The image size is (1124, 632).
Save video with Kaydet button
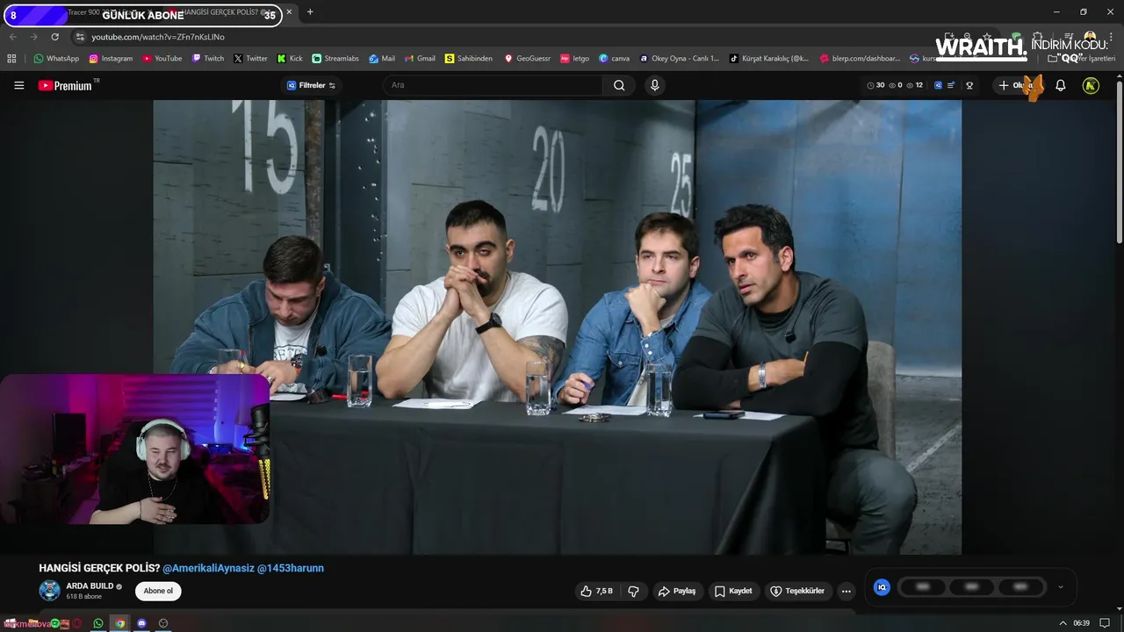coord(733,591)
